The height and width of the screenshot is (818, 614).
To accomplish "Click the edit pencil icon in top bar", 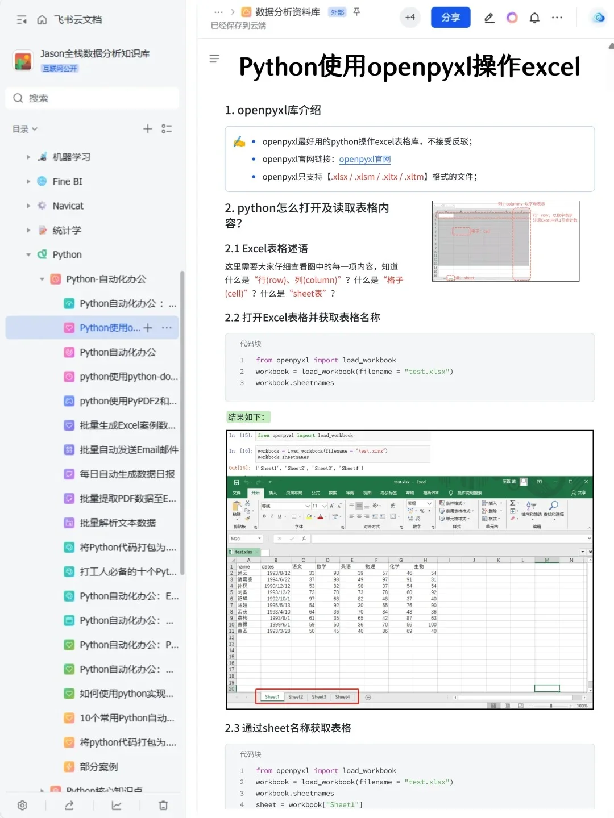I will [489, 18].
